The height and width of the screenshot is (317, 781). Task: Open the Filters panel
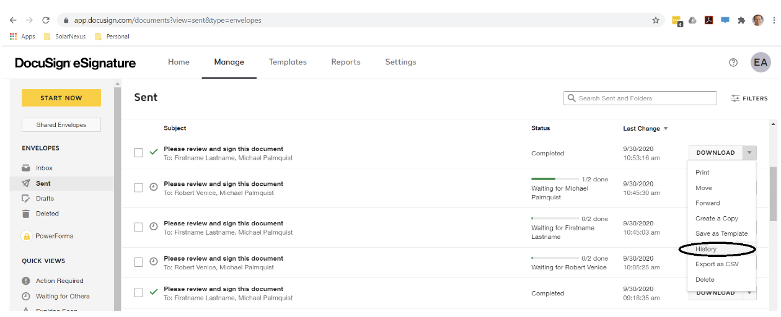pos(749,98)
